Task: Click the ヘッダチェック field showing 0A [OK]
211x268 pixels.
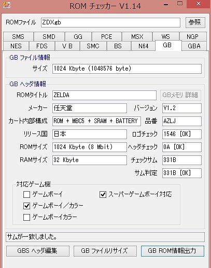Action: pyautogui.click(x=182, y=147)
